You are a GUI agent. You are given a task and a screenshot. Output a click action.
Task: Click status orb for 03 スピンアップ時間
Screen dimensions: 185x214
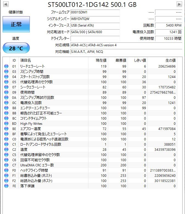tap(6, 71)
